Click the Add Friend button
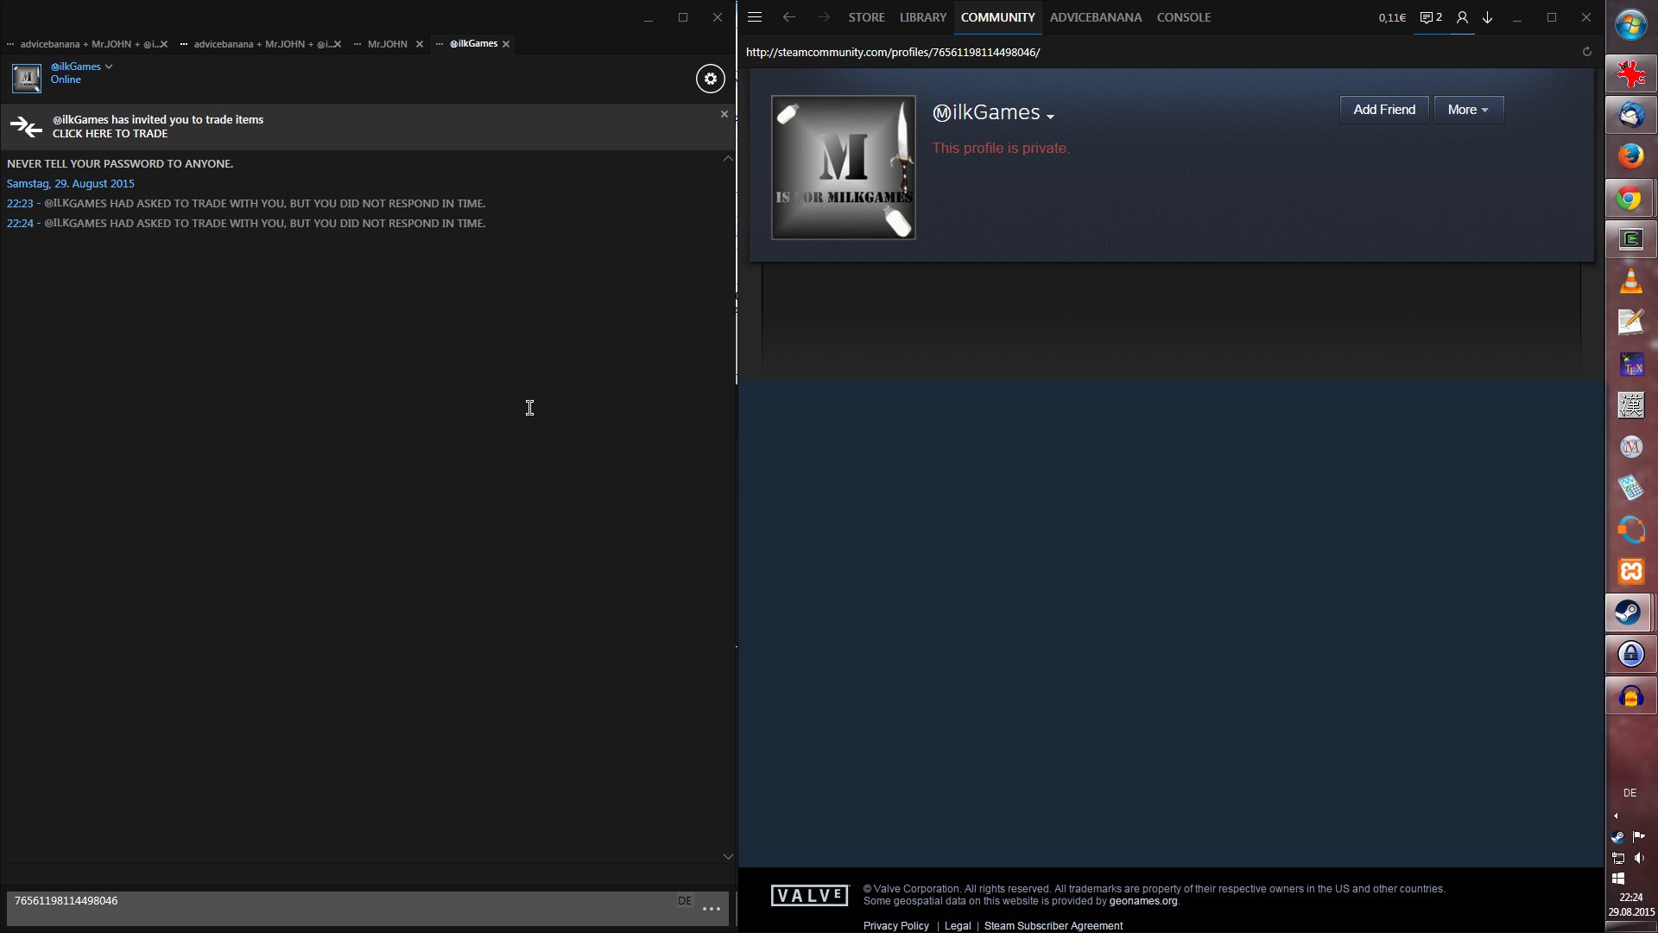 [1383, 110]
